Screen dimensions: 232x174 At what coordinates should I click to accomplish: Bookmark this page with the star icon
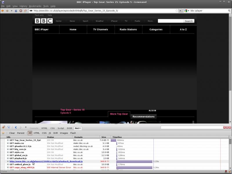click(x=177, y=11)
